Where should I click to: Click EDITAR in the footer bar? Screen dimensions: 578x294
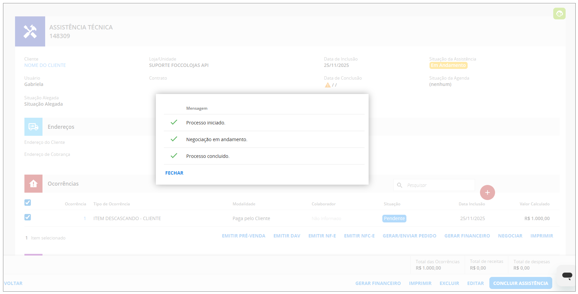(x=475, y=283)
